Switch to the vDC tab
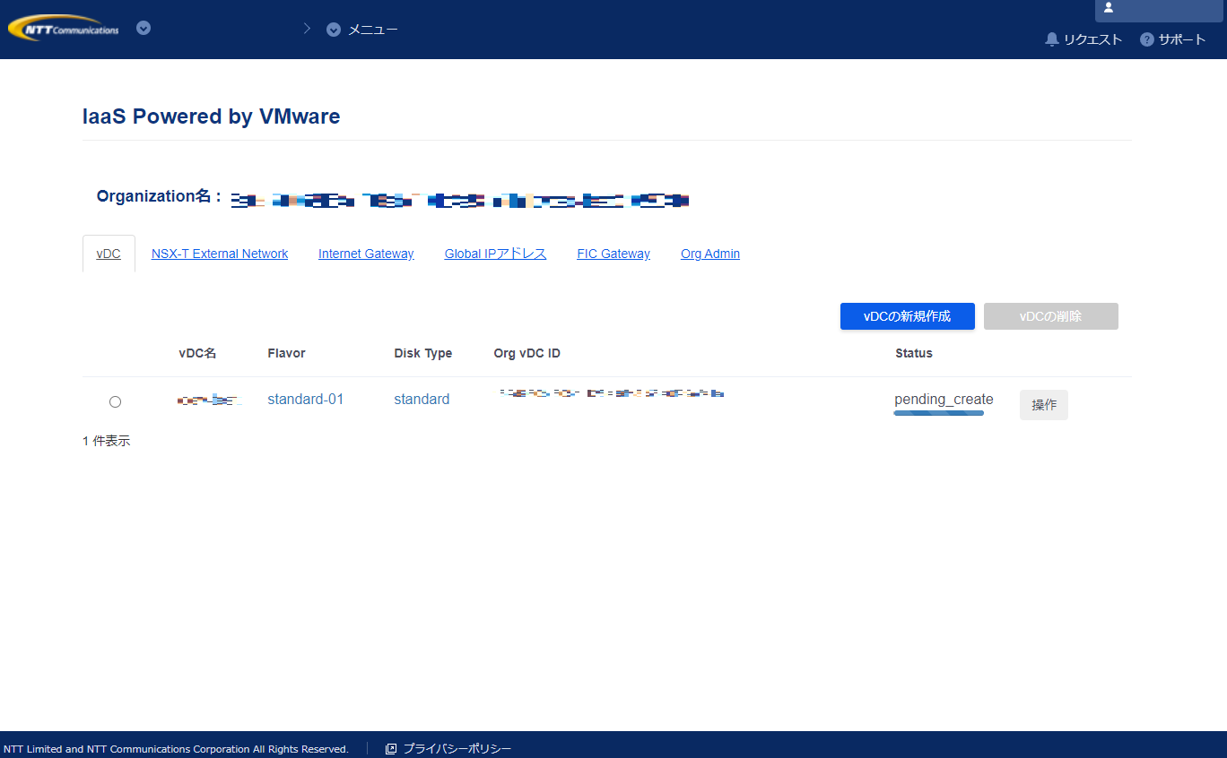Image resolution: width=1227 pixels, height=758 pixels. (x=109, y=254)
